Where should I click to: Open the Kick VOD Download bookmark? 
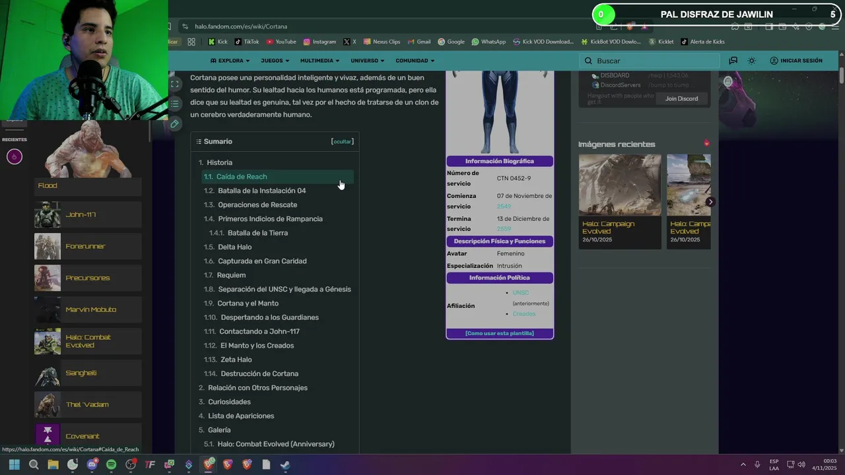pos(543,42)
